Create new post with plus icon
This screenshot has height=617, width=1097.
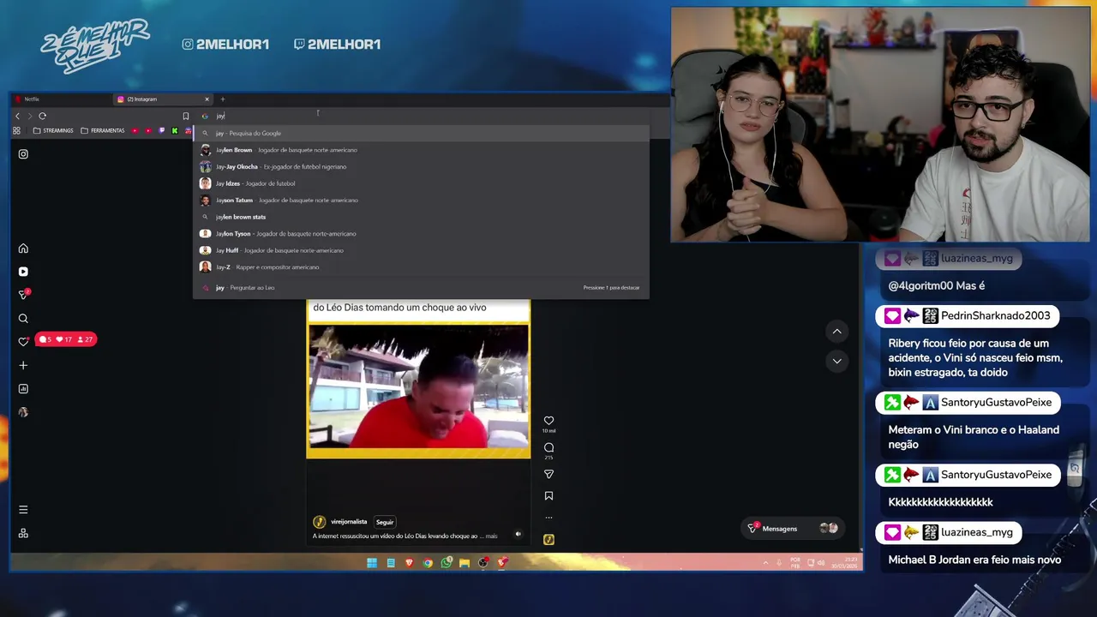[x=23, y=365]
